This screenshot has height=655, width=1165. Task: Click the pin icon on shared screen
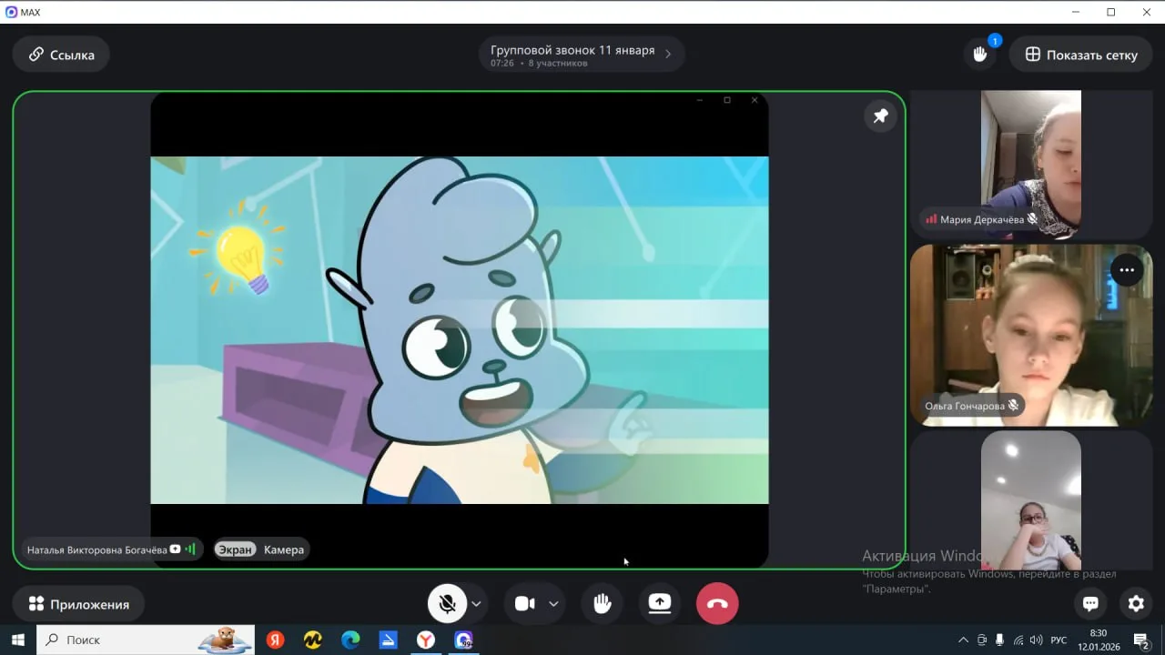click(x=880, y=116)
